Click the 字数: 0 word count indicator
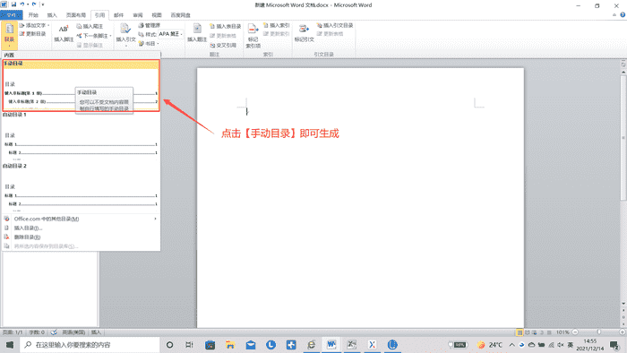 coord(37,332)
